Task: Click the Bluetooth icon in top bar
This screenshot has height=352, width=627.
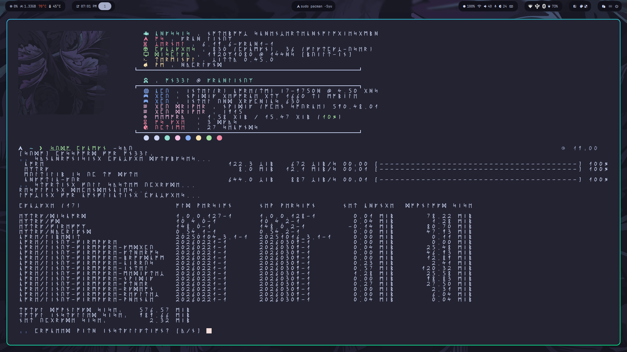Action: tap(544, 6)
